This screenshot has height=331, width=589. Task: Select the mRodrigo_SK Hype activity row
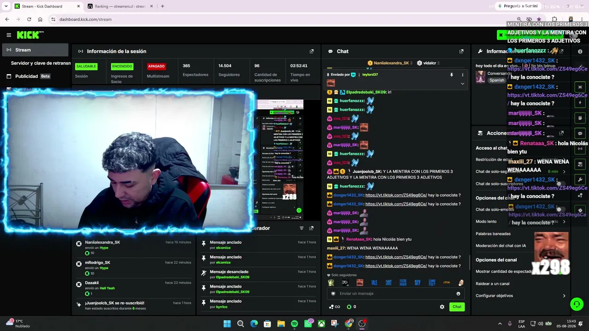point(134,268)
